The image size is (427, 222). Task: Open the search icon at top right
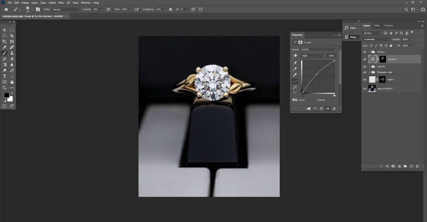point(406,9)
